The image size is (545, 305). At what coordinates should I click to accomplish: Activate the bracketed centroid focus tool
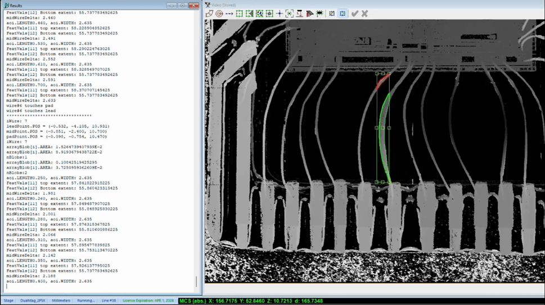click(290, 13)
